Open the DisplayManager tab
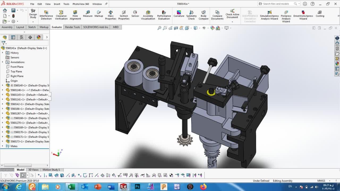340x191 pixels. pyautogui.click(x=39, y=37)
